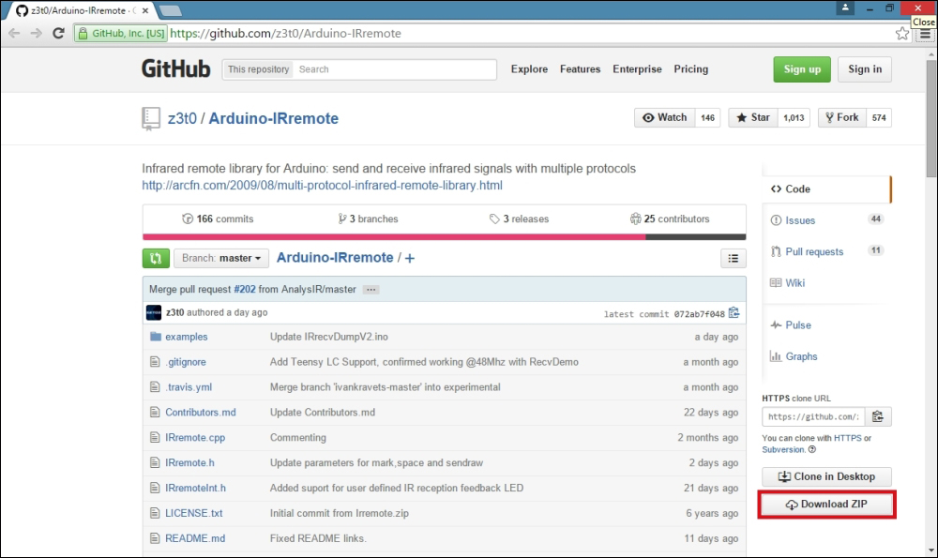Click the Sign in button
The width and height of the screenshot is (938, 558).
pyautogui.click(x=865, y=69)
